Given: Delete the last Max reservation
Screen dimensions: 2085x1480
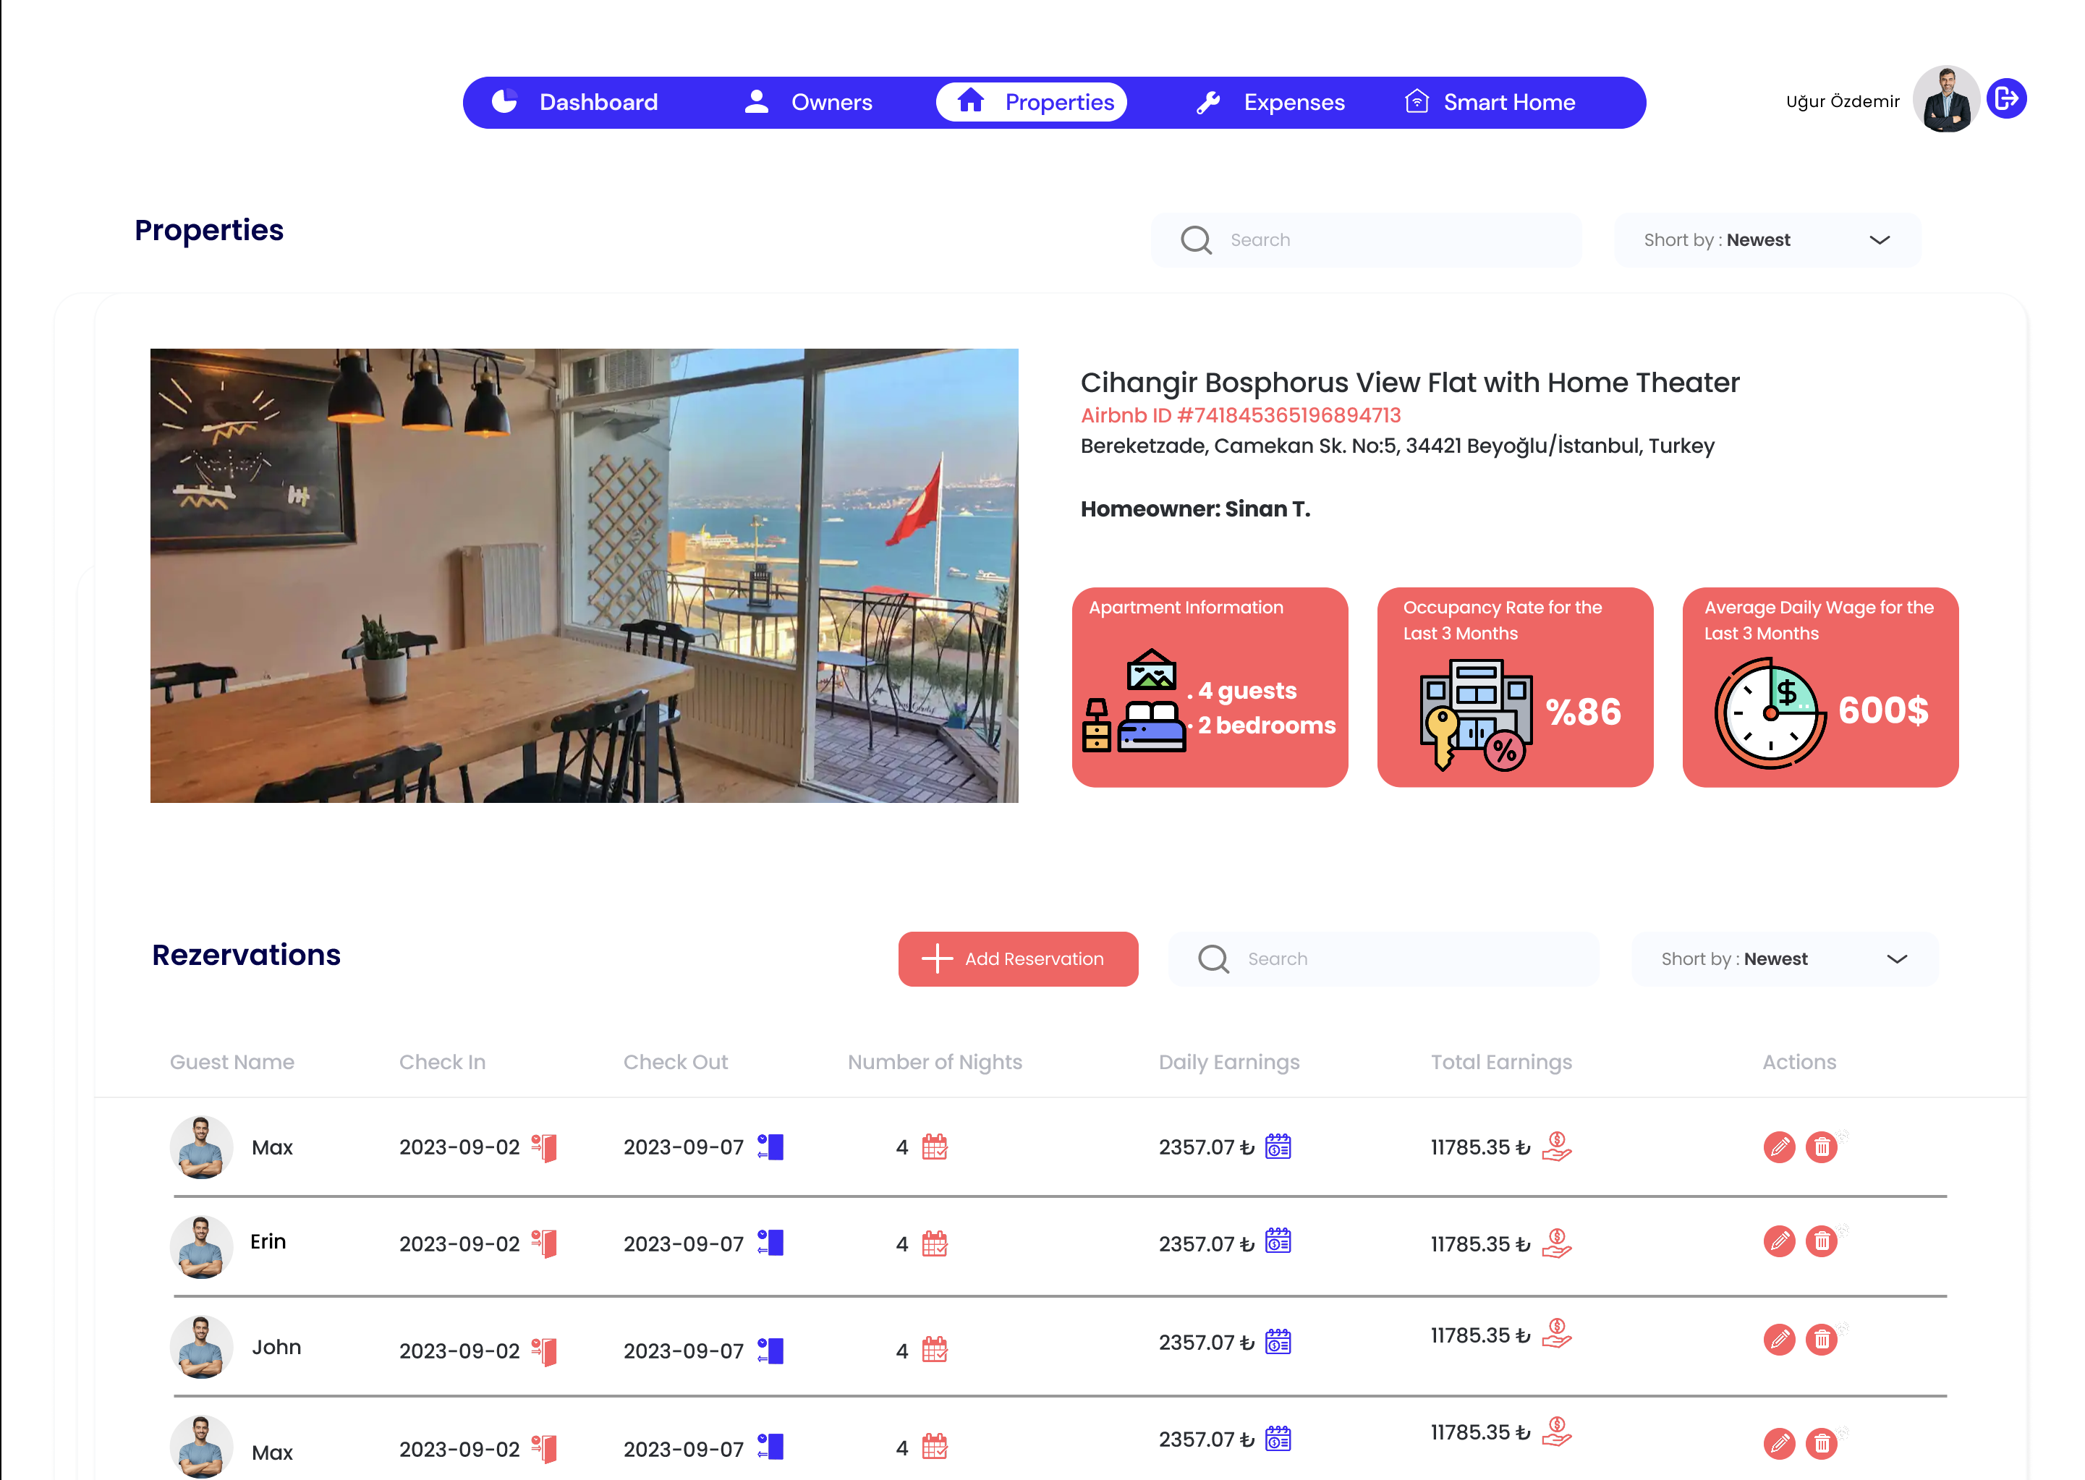Looking at the screenshot, I should pyautogui.click(x=1822, y=1444).
